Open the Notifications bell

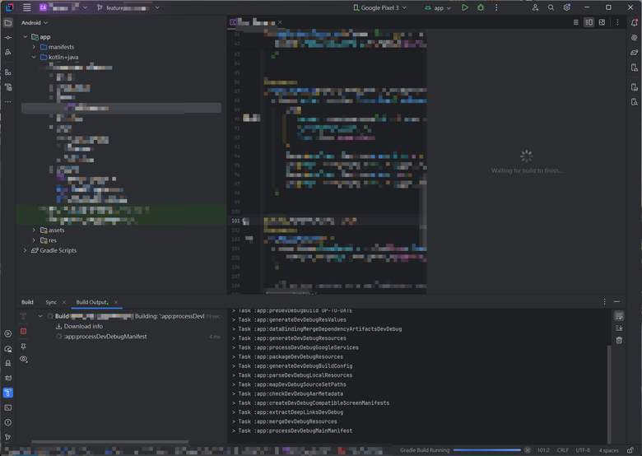(635, 23)
